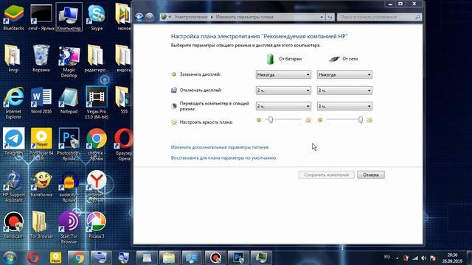Open the knigi folder on desktop
This screenshot has height=265, width=472.
click(13, 58)
